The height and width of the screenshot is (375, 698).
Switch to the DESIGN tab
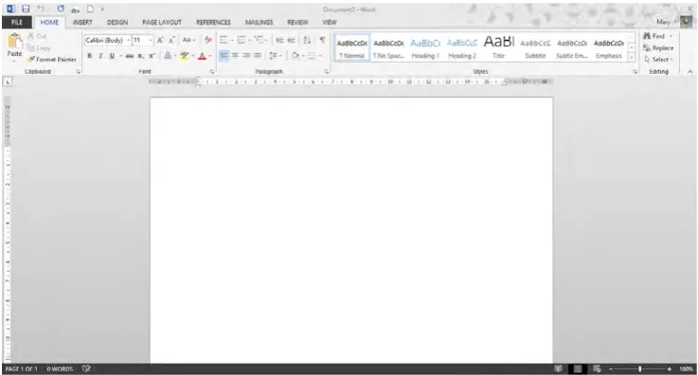point(117,22)
